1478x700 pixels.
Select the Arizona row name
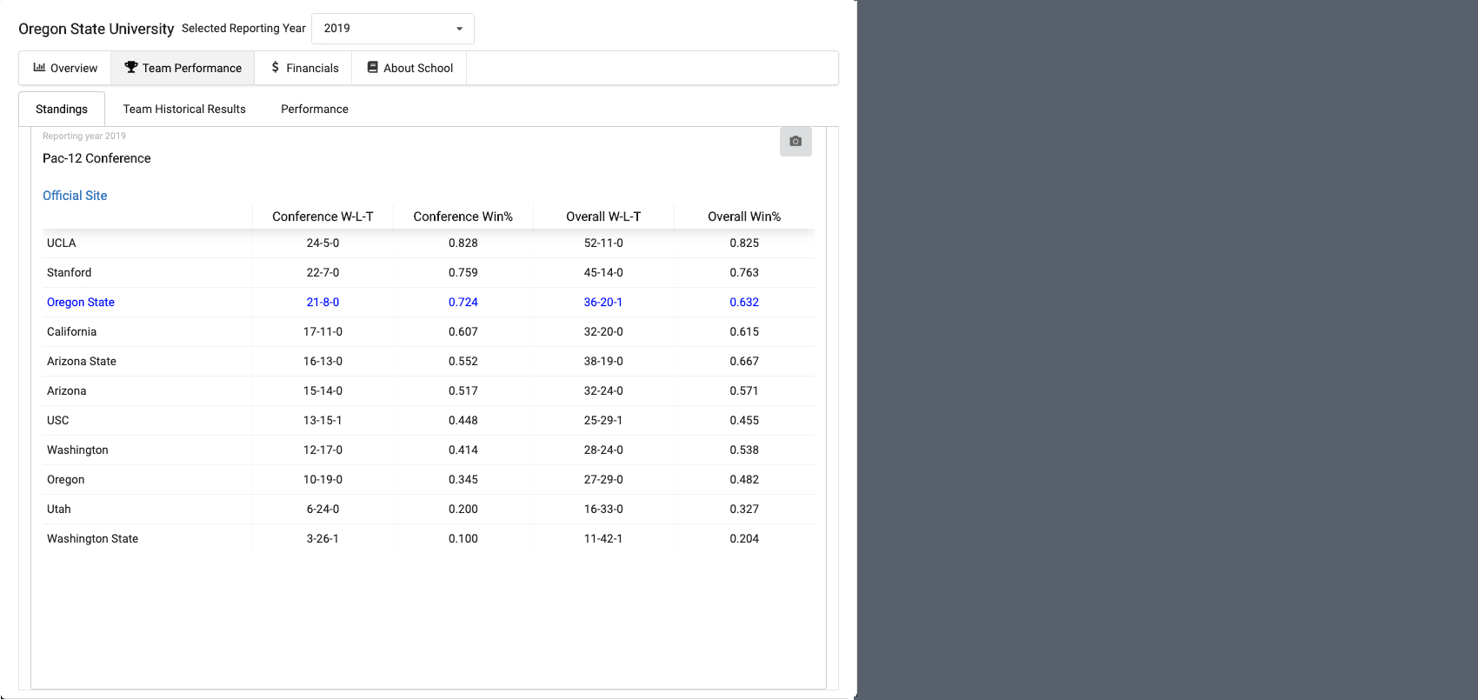tap(67, 390)
